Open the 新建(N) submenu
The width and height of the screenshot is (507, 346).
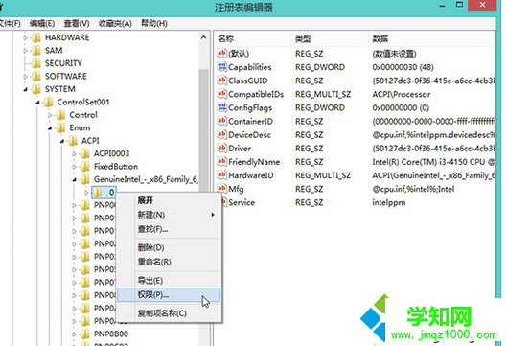pyautogui.click(x=169, y=215)
